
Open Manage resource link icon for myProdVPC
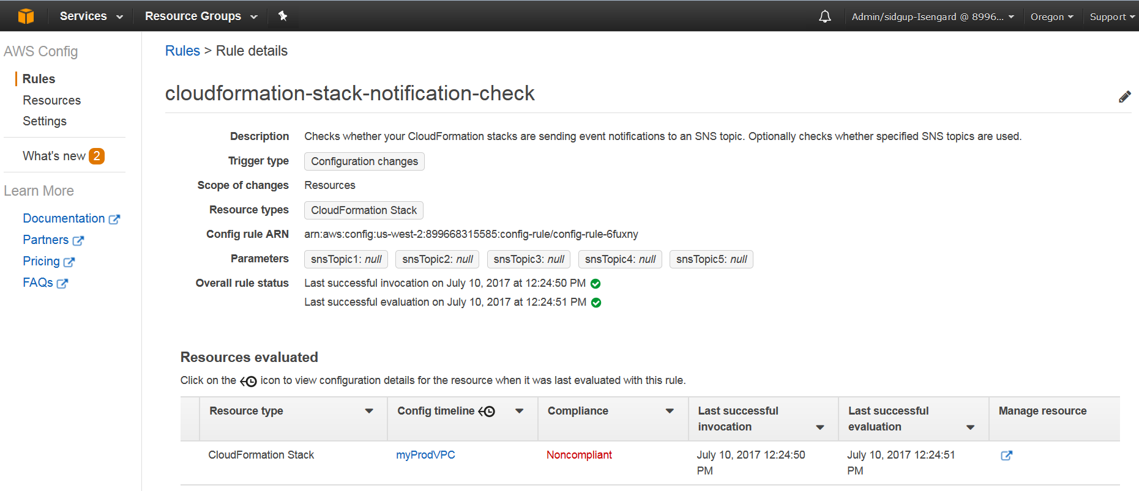(x=1006, y=456)
